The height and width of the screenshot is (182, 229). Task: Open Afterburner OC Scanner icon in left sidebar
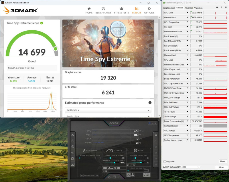pos(73,153)
